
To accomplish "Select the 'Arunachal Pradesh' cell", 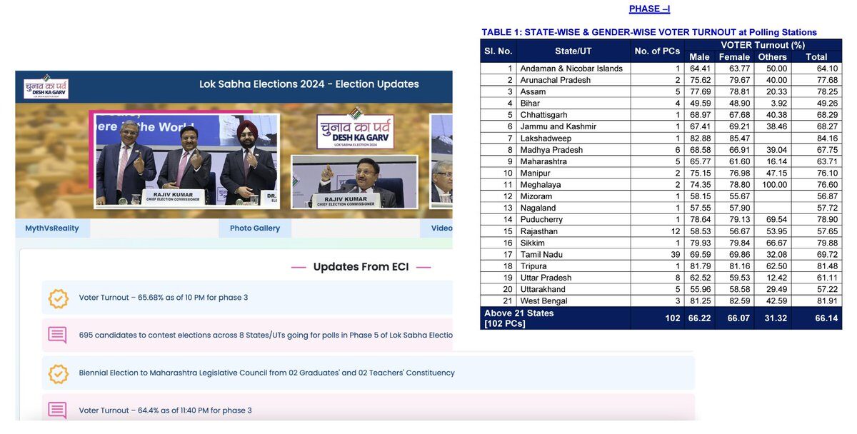I will pos(573,80).
